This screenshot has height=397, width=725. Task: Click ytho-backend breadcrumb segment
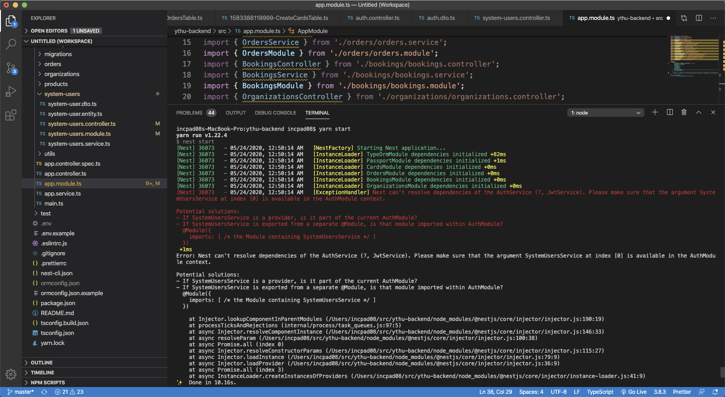[x=193, y=31]
